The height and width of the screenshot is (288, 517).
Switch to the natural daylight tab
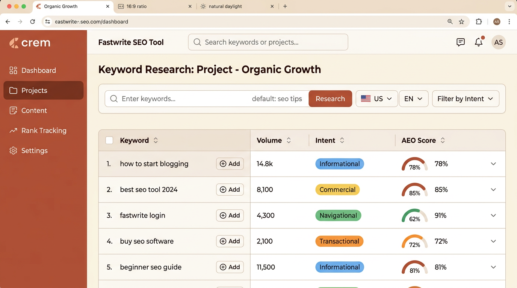click(x=237, y=6)
